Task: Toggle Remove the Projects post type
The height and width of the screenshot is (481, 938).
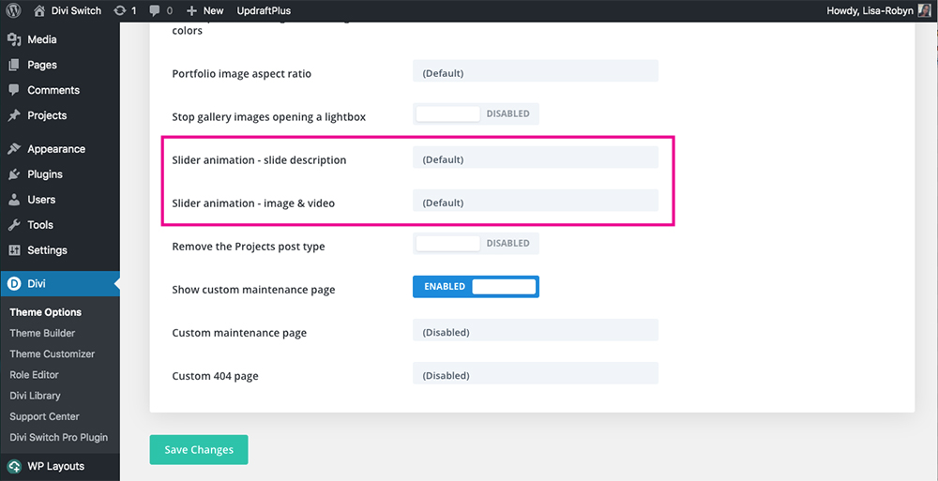Action: [476, 244]
